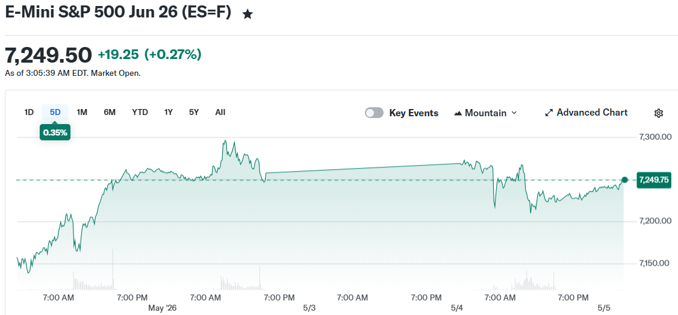Click the current price dot on chart
Screen dimensions: 678x315
pyautogui.click(x=625, y=179)
